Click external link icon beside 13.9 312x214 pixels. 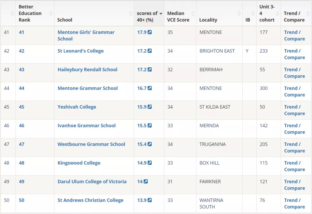150,200
